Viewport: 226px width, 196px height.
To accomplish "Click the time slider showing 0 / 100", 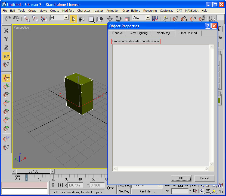I will (33, 171).
